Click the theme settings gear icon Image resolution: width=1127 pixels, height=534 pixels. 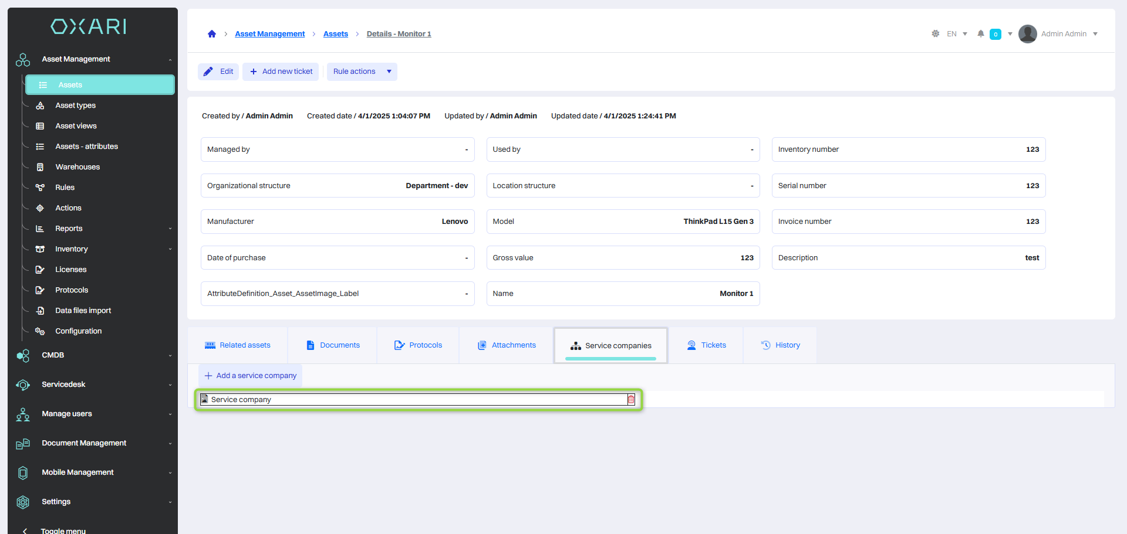click(935, 34)
